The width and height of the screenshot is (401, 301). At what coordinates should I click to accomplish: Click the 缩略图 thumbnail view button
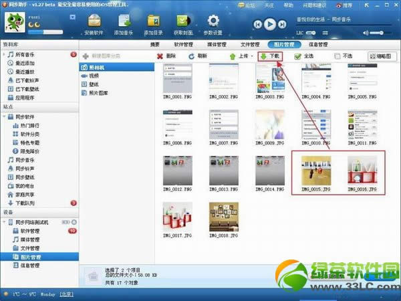point(382,56)
